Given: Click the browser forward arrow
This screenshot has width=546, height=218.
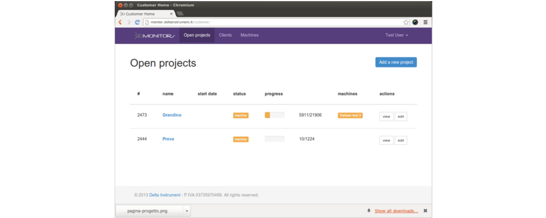Looking at the screenshot, I should pyautogui.click(x=129, y=22).
